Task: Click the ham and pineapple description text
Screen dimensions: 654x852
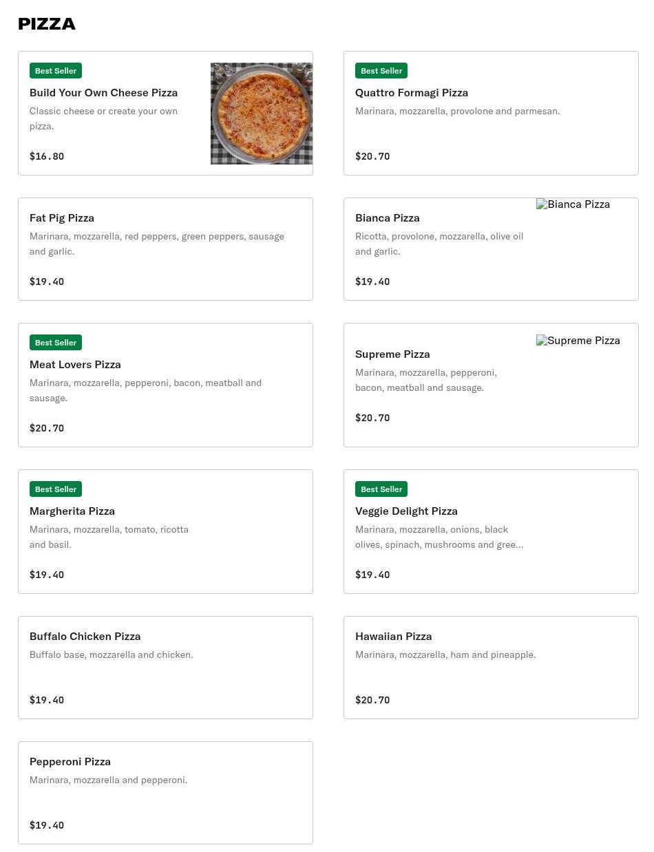Action: click(x=445, y=654)
